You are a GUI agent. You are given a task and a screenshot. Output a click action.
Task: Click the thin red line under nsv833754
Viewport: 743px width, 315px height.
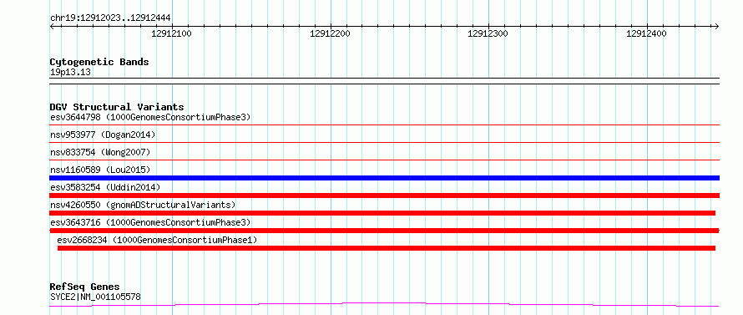(384, 160)
